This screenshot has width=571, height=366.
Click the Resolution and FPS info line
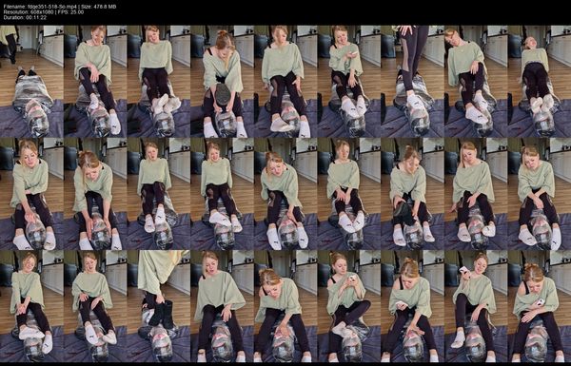pos(44,12)
